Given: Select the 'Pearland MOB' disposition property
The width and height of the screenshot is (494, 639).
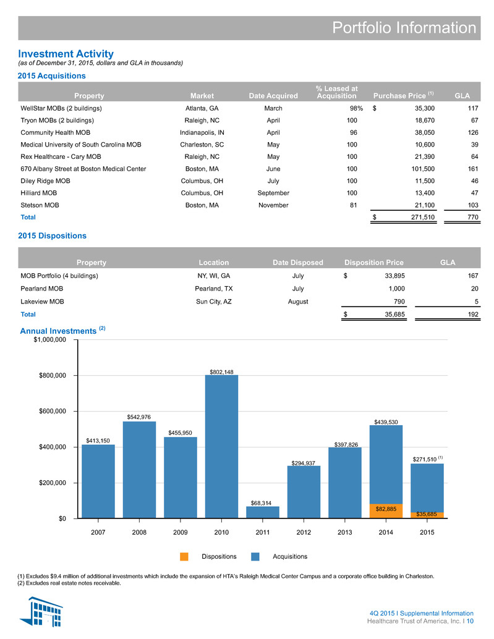Looking at the screenshot, I should coord(42,289).
